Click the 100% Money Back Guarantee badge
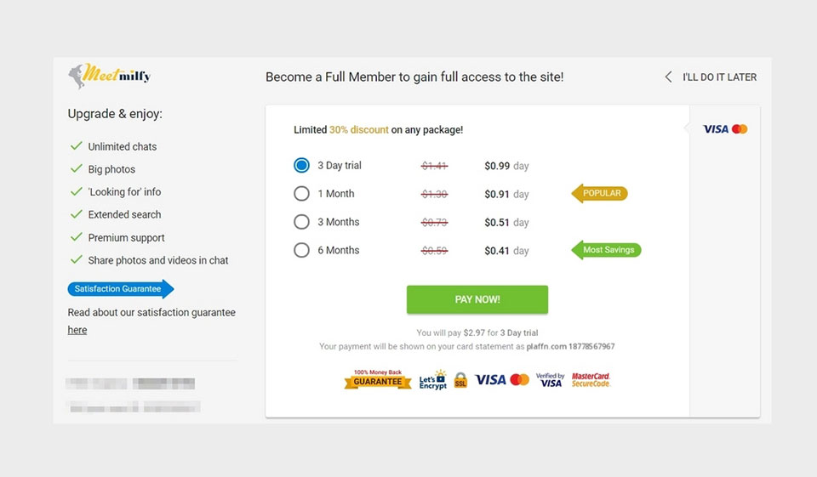Viewport: 817px width, 477px height. tap(378, 379)
